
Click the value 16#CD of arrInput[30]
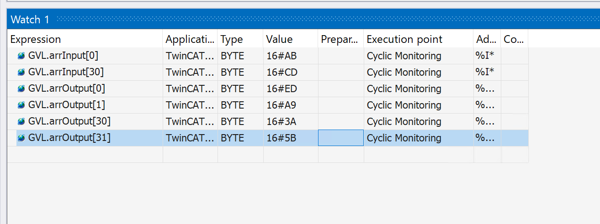click(x=281, y=72)
